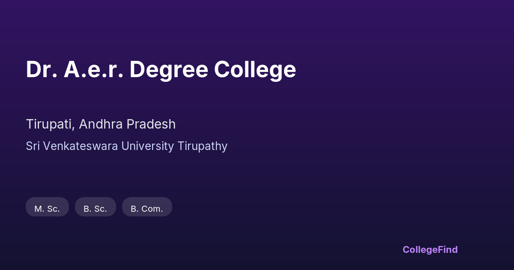
Task: Click "Sri Venkateswara" in the university line
Action: 68,146
